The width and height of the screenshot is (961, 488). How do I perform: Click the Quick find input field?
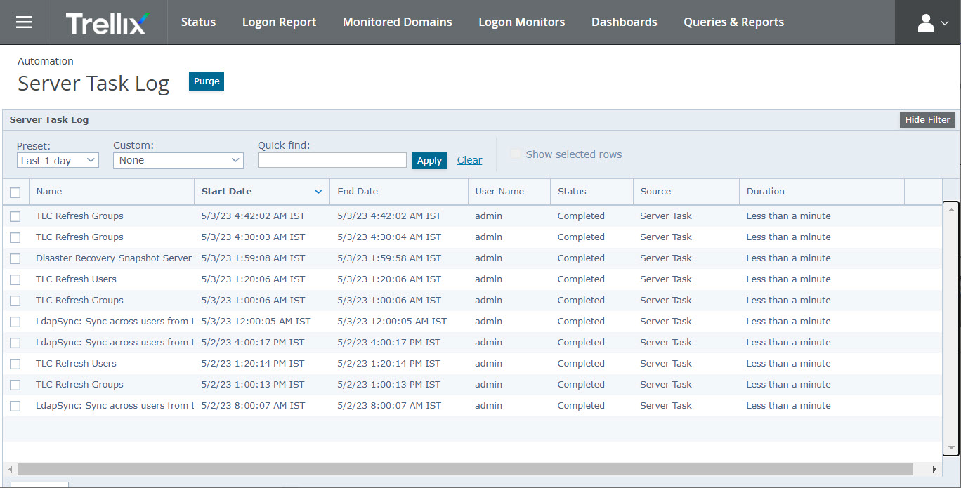[x=332, y=160]
